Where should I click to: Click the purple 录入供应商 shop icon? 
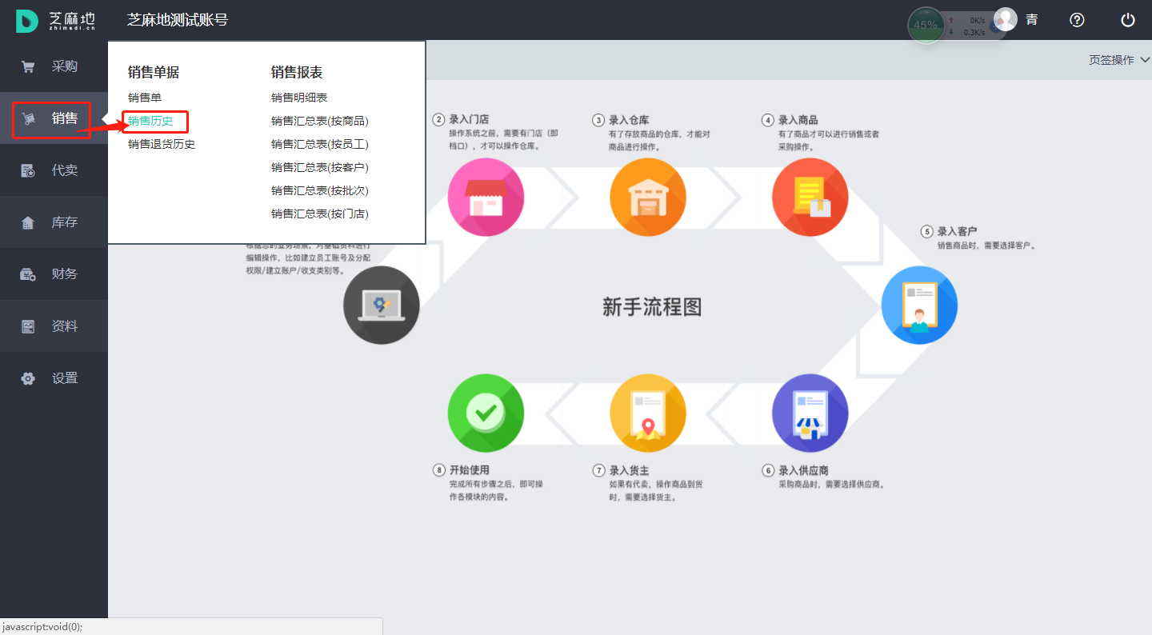[x=810, y=413]
